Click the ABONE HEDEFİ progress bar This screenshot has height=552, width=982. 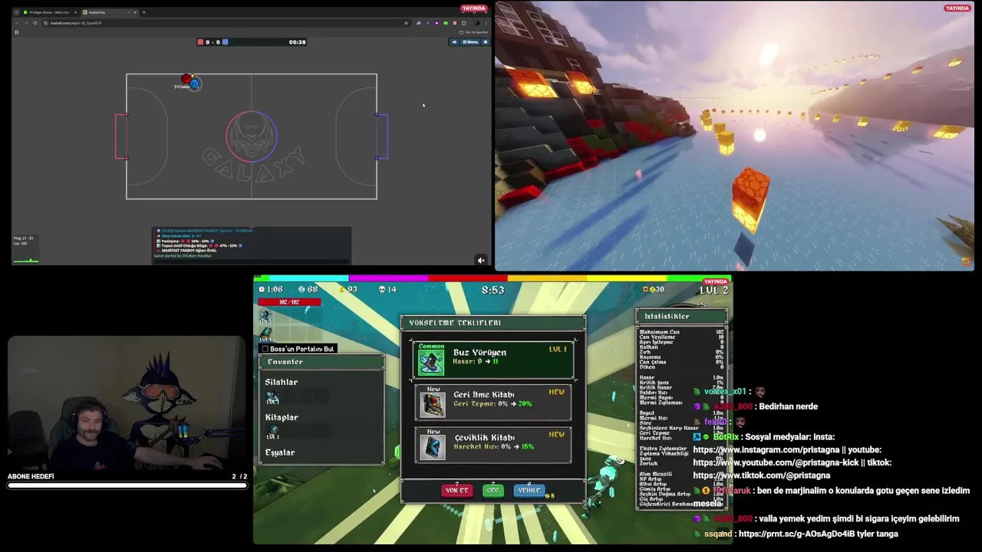click(127, 485)
